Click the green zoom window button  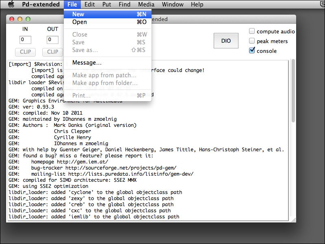[28, 19]
